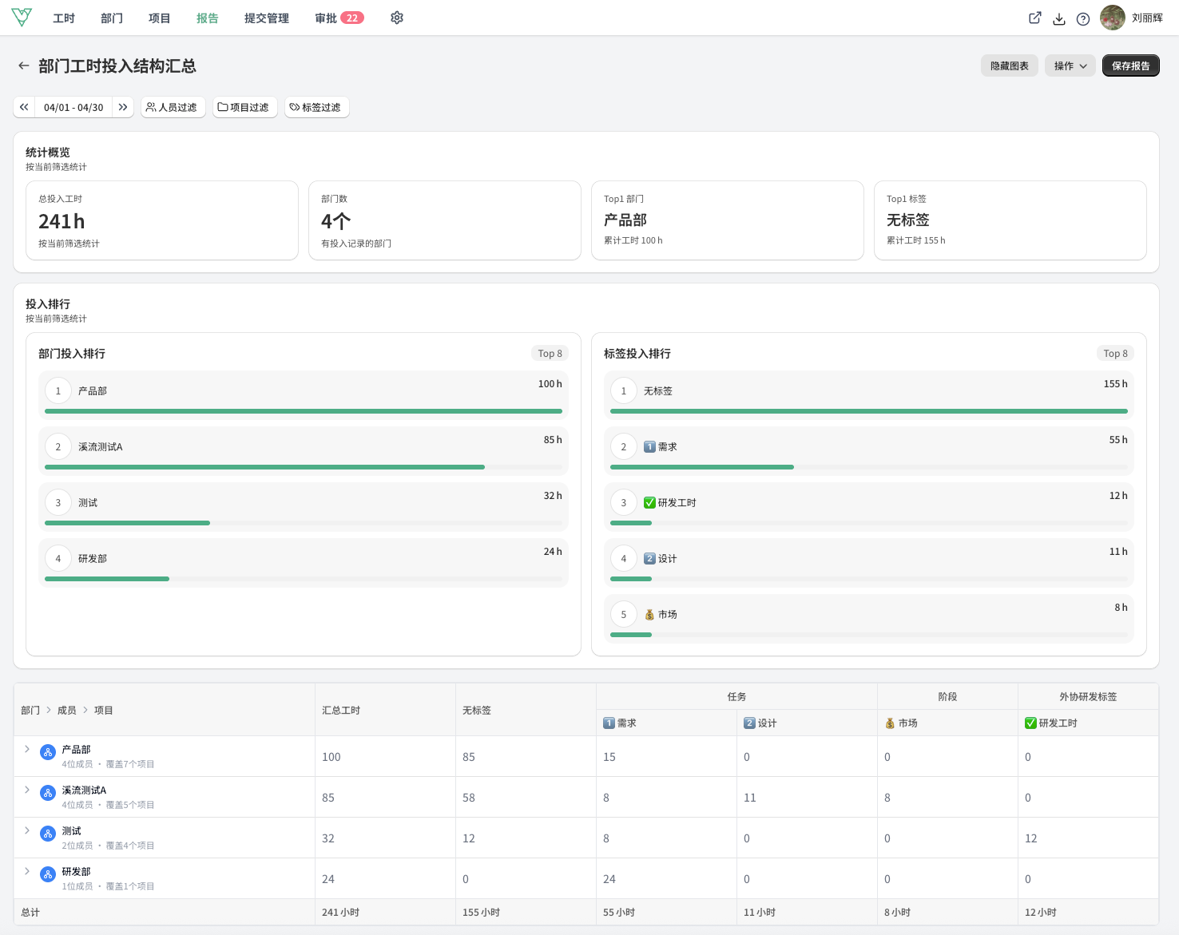The height and width of the screenshot is (935, 1179).
Task: Open the help question mark icon
Action: pos(1083,18)
